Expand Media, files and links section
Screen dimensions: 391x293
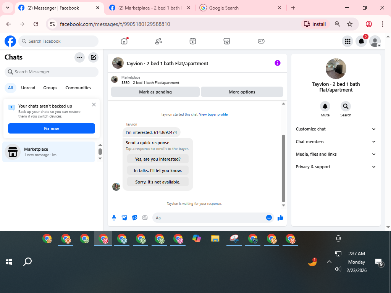tap(336, 154)
